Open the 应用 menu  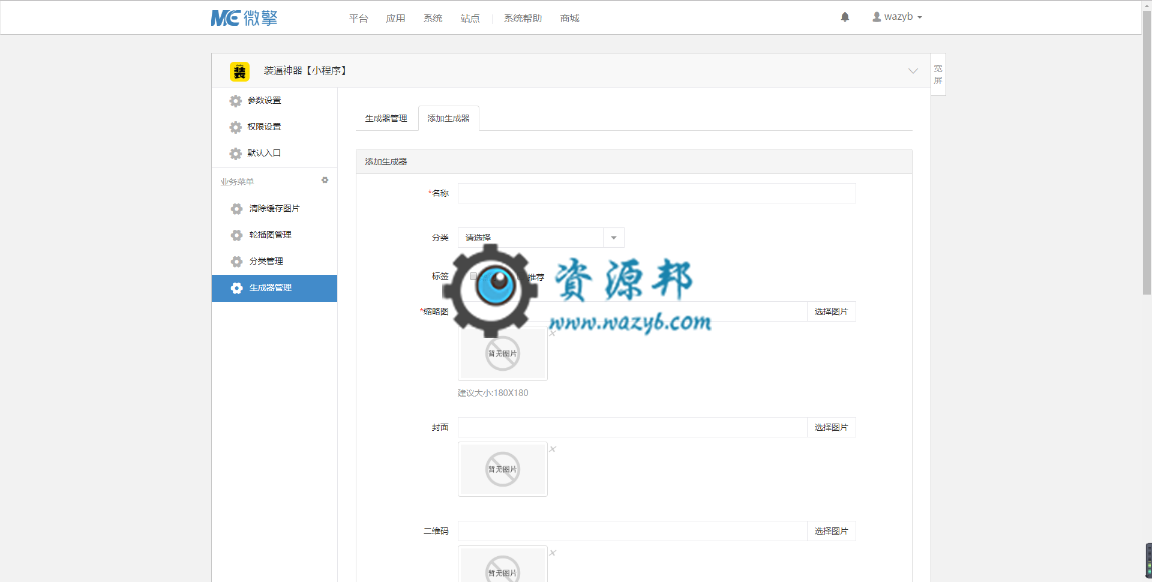tap(395, 19)
